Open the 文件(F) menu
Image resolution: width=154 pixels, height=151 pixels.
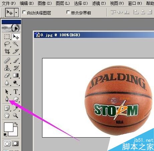click(9, 3)
